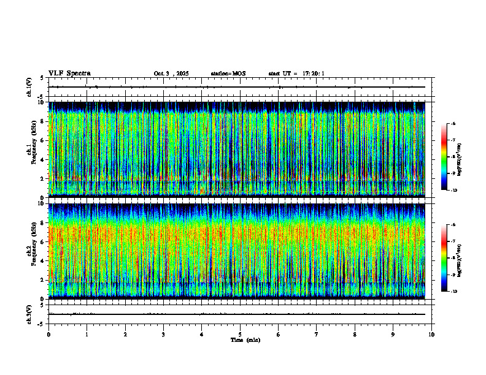Click the ch.2 frequency tick "10"
The height and width of the screenshot is (375, 486).
point(41,203)
